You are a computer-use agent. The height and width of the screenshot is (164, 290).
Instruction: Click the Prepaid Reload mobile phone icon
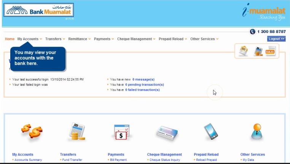coord(211,131)
